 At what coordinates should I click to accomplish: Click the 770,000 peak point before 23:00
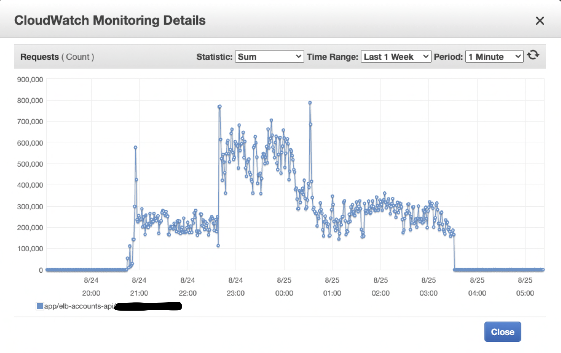point(219,107)
